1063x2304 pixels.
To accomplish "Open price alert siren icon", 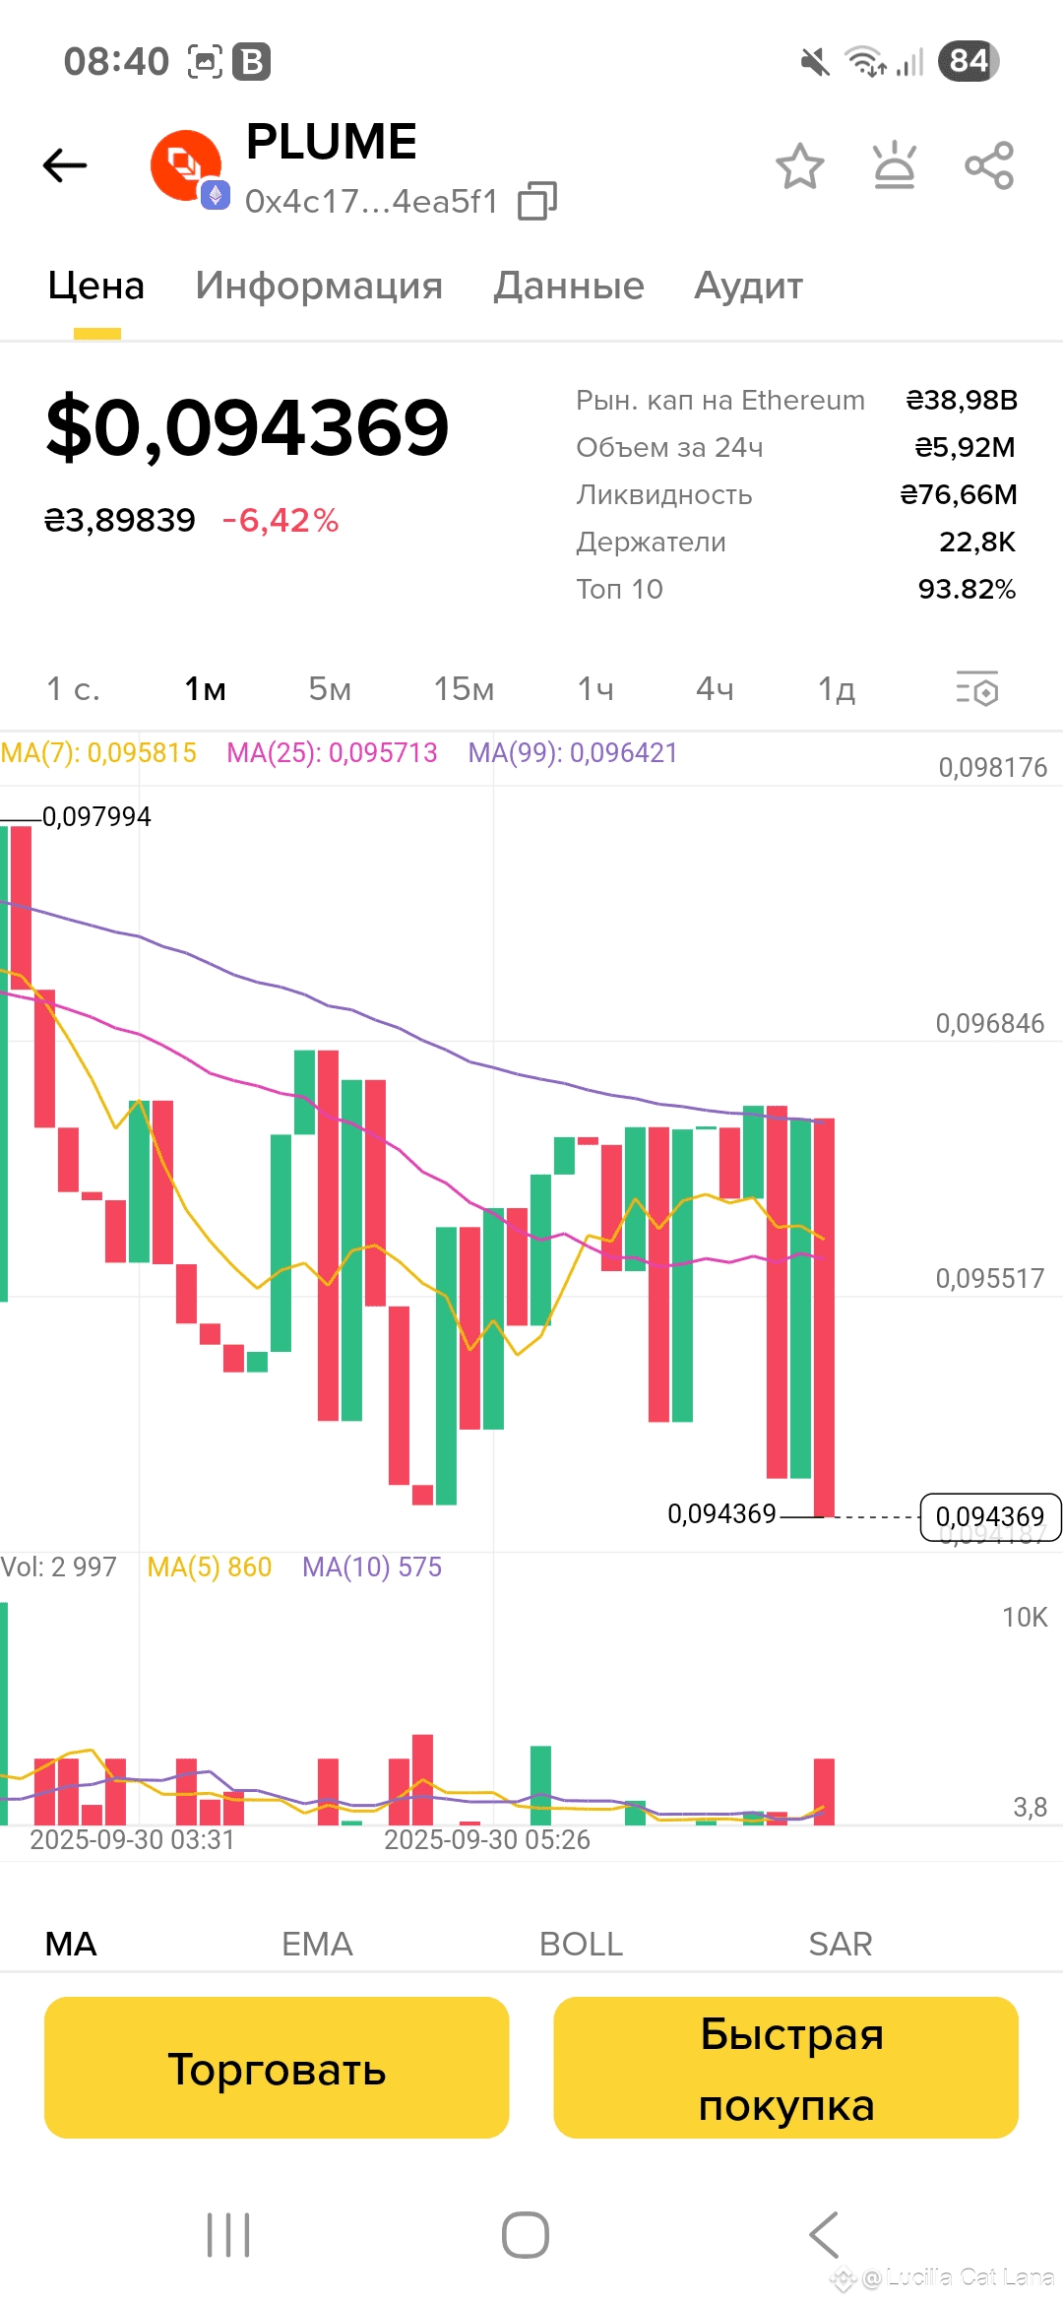I will pos(895,165).
